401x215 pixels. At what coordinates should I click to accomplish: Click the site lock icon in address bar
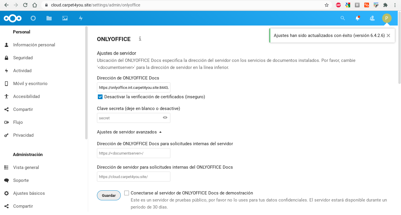[x=46, y=5]
